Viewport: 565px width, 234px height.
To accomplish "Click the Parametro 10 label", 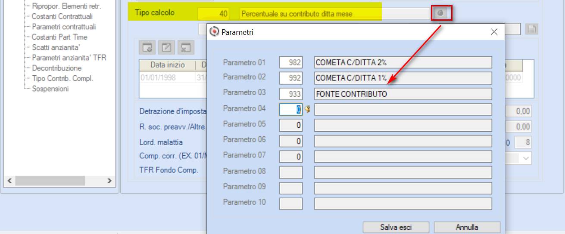I will [x=244, y=202].
